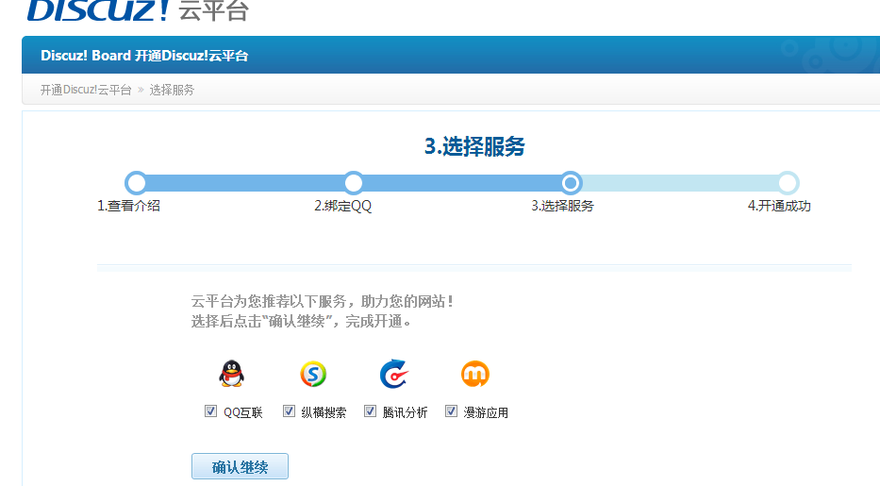Click the 漫游应用 label text
The height and width of the screenshot is (486, 880).
pyautogui.click(x=486, y=412)
